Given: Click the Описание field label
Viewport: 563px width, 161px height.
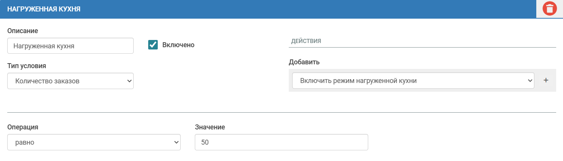Looking at the screenshot, I should point(23,30).
